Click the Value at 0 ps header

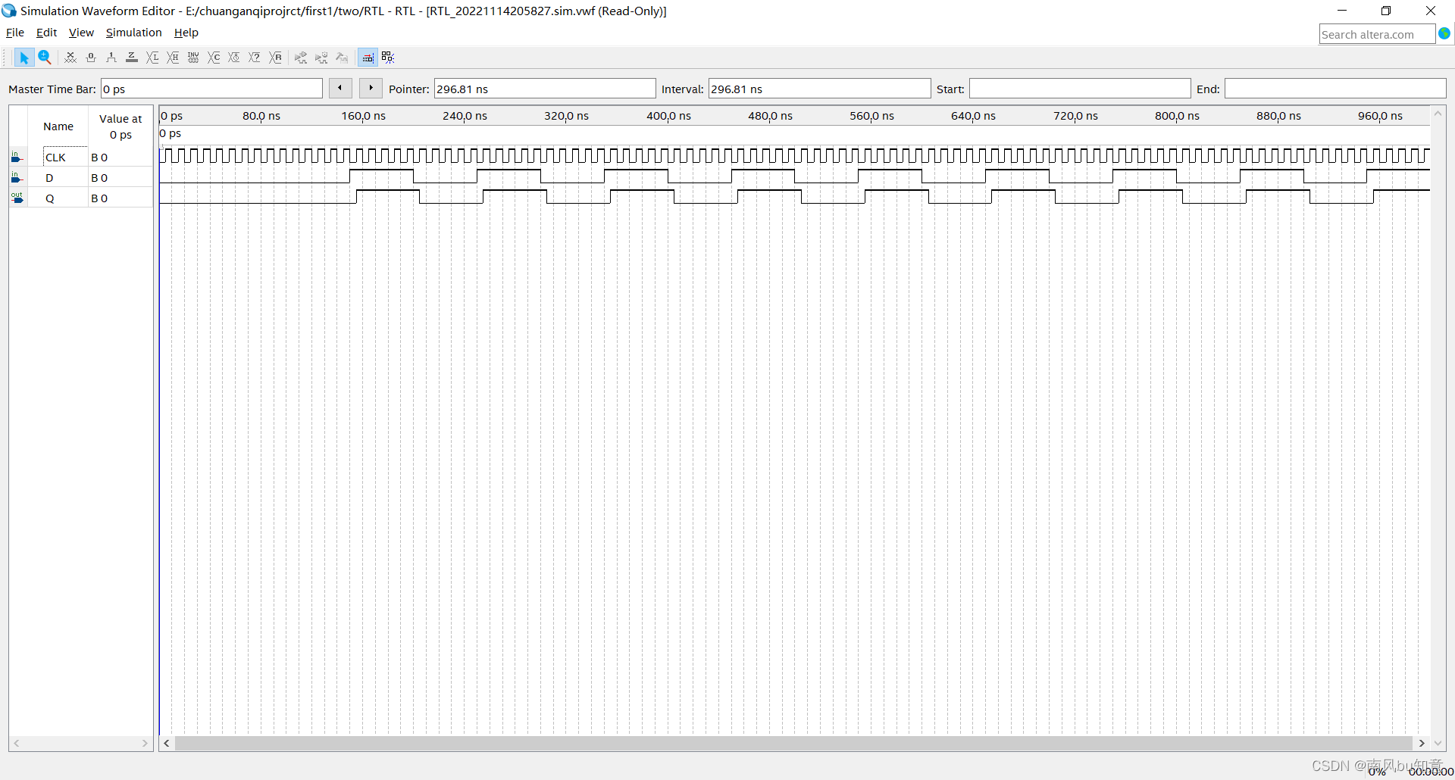(x=120, y=126)
